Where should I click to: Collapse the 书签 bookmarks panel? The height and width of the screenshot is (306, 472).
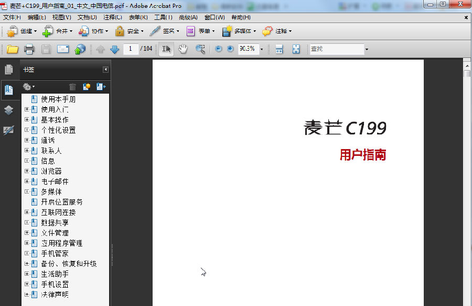[106, 69]
